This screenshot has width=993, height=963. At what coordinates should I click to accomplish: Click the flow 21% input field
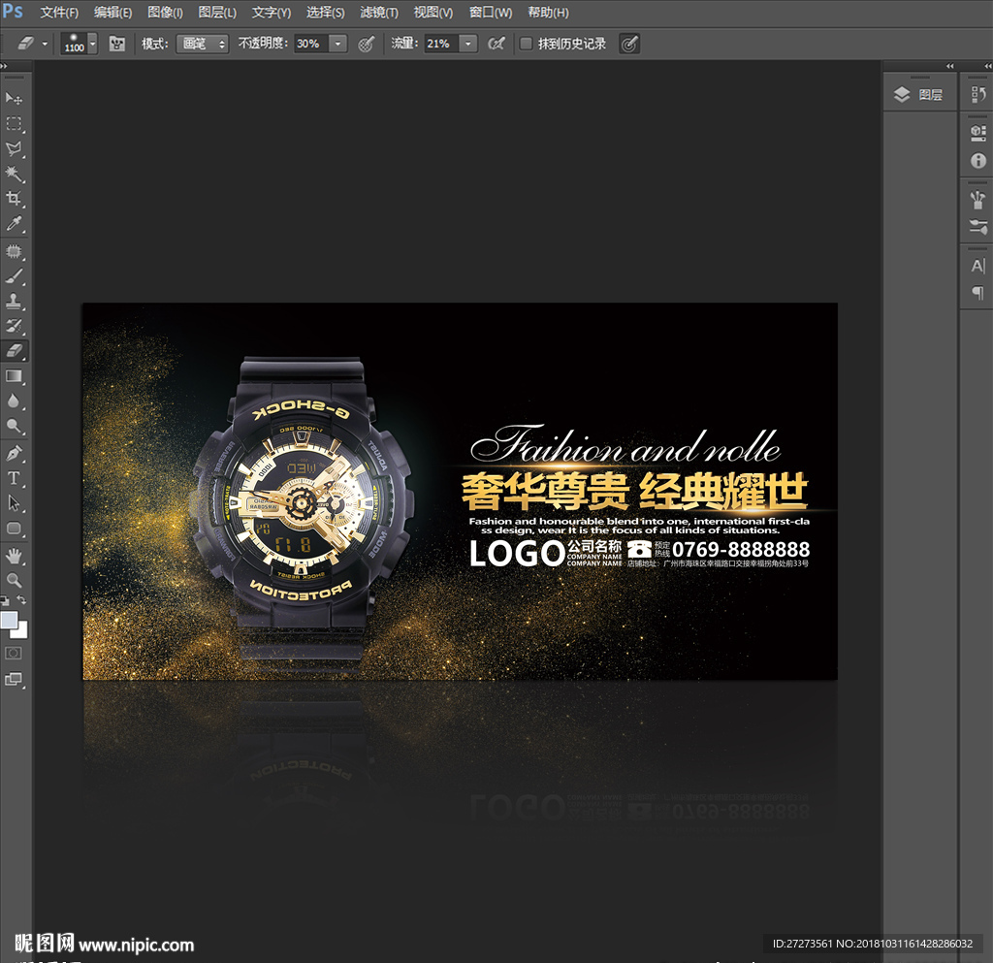[x=441, y=44]
